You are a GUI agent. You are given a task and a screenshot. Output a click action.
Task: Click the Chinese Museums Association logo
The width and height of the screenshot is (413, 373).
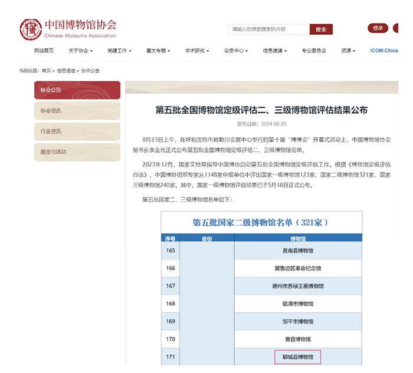point(68,28)
